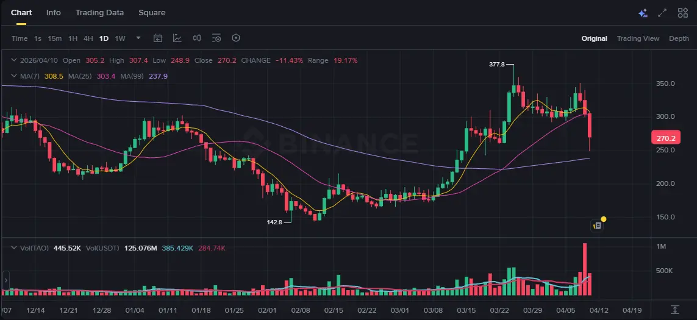The image size is (697, 320).
Task: Open the Info tab
Action: pyautogui.click(x=54, y=13)
